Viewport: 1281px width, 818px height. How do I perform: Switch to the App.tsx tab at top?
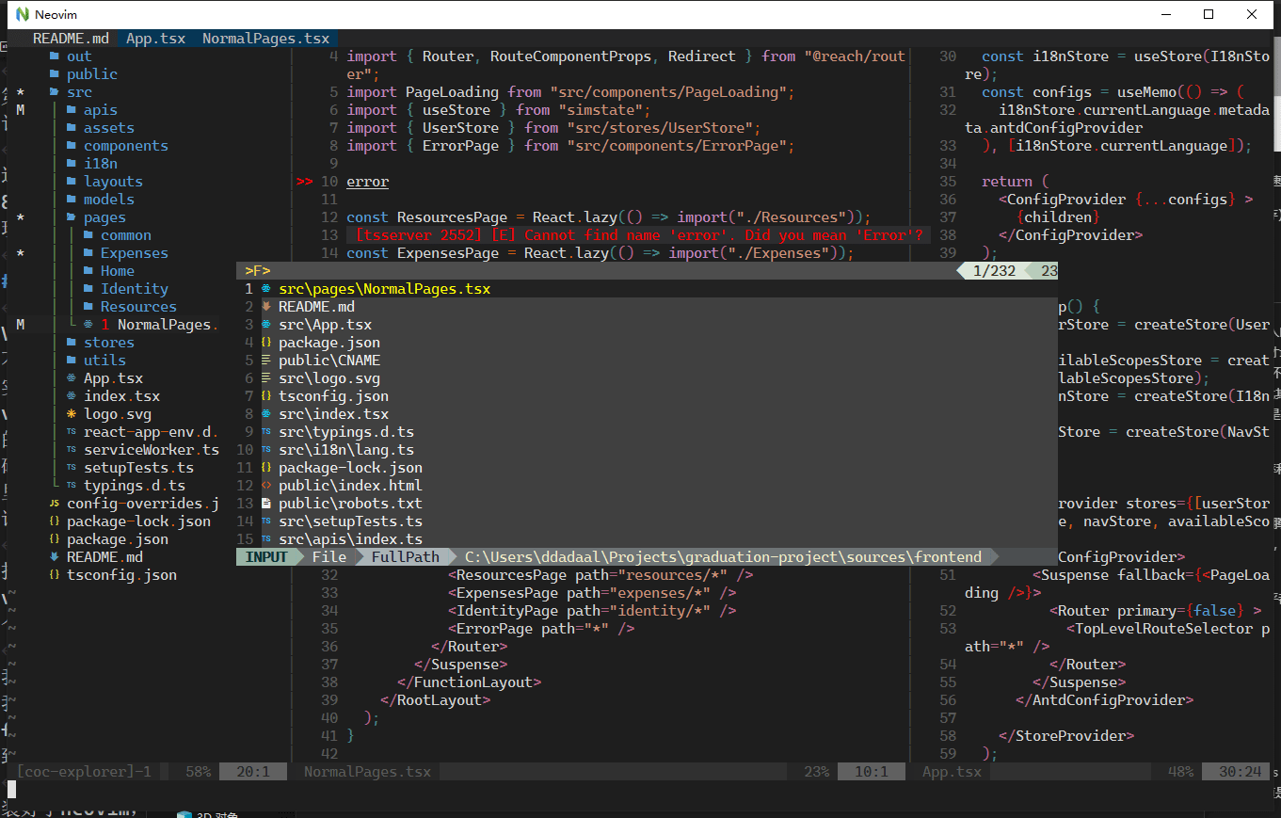[x=155, y=39]
